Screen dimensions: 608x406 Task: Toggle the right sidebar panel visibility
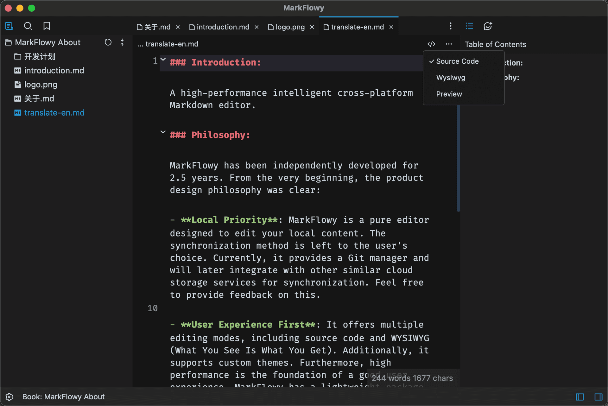pyautogui.click(x=598, y=397)
